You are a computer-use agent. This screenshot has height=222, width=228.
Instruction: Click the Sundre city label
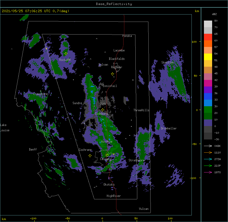[77, 103]
